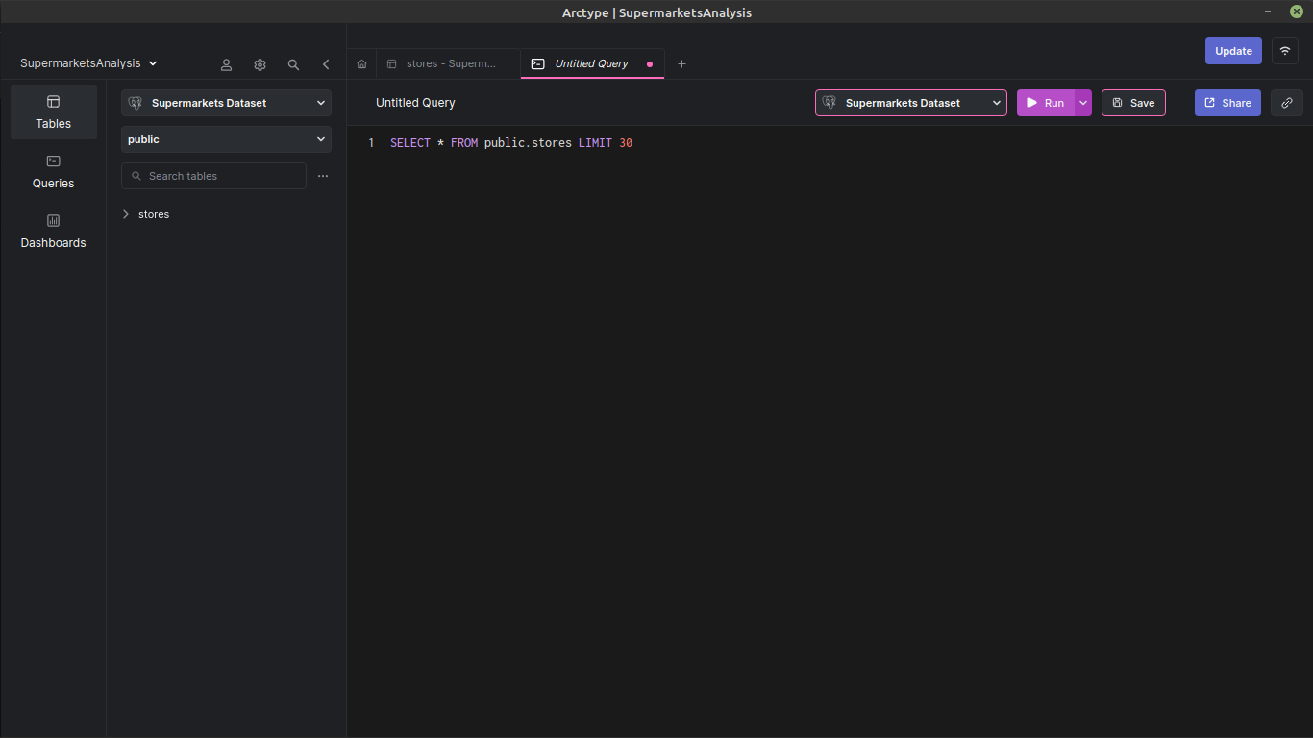Screen dimensions: 1313x738
Task: Check connection status via the signal icon
Action: (1285, 50)
